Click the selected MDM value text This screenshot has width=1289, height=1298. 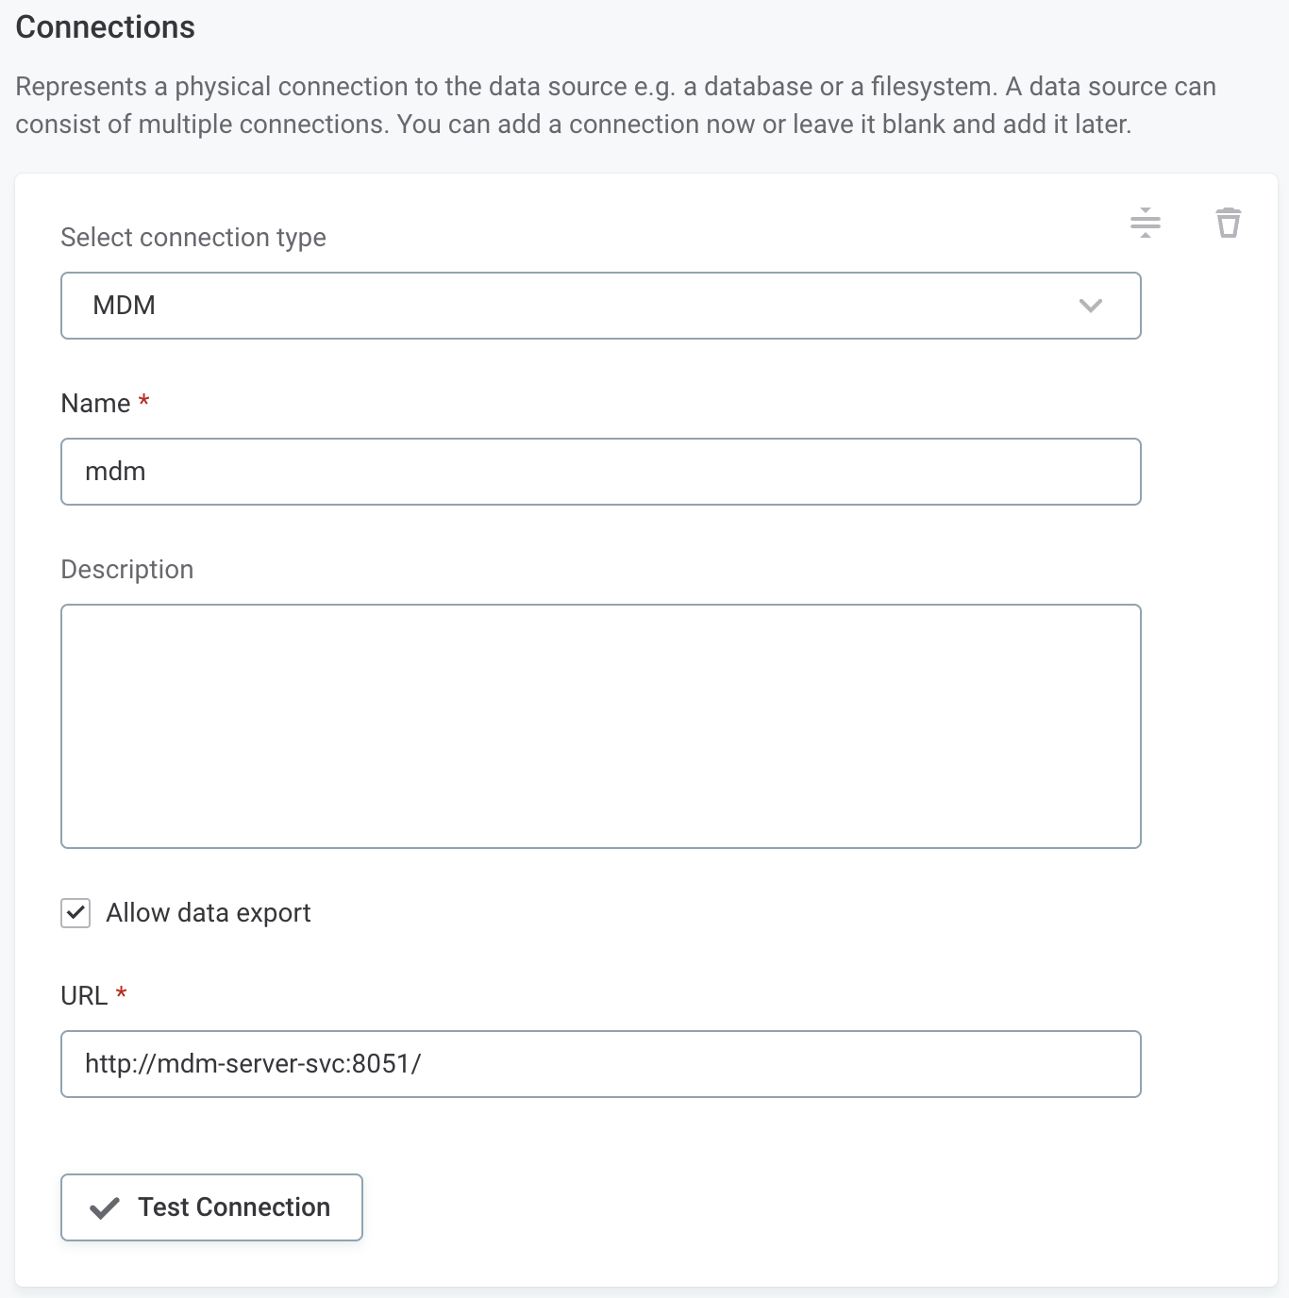pos(124,306)
